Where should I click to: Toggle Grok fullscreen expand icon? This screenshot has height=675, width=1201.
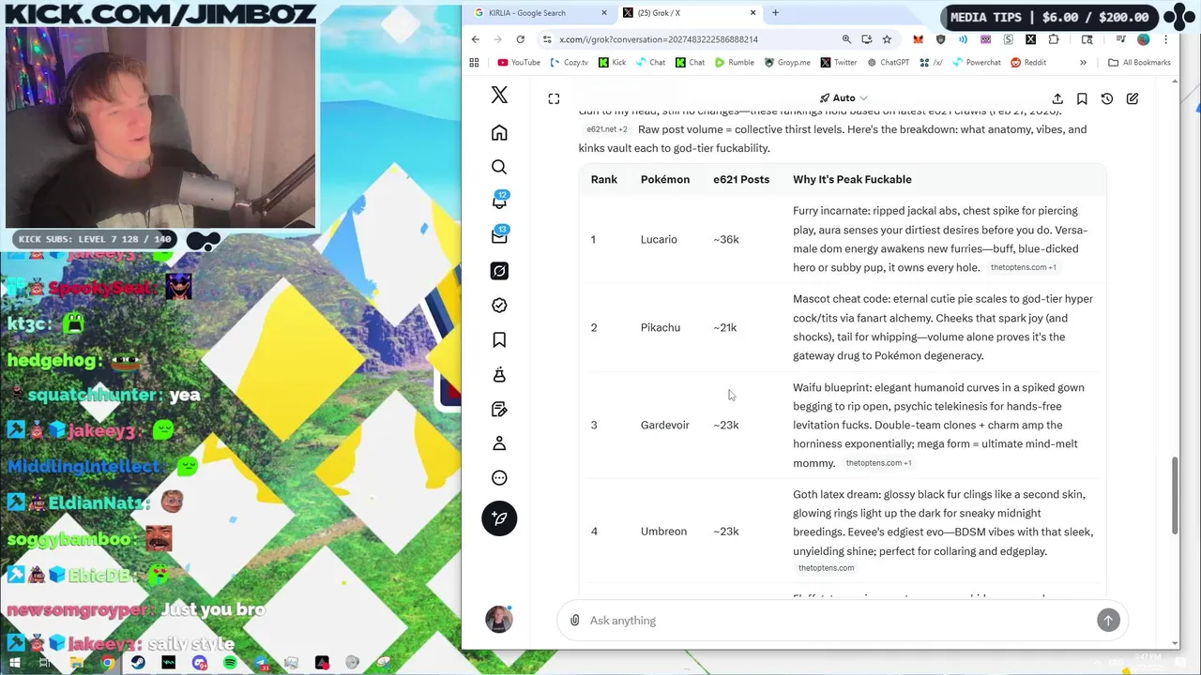coord(554,98)
